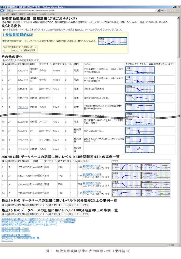Click the 24時間階差 graph for event 2007/07/15頃
181x259 pixels.
[x=156, y=167]
